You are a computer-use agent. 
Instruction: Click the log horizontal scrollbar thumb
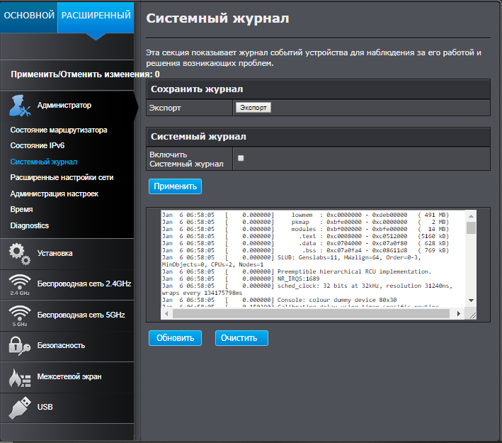[311, 313]
